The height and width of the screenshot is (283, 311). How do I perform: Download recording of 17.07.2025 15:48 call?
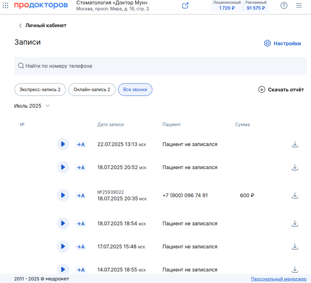[295, 247]
